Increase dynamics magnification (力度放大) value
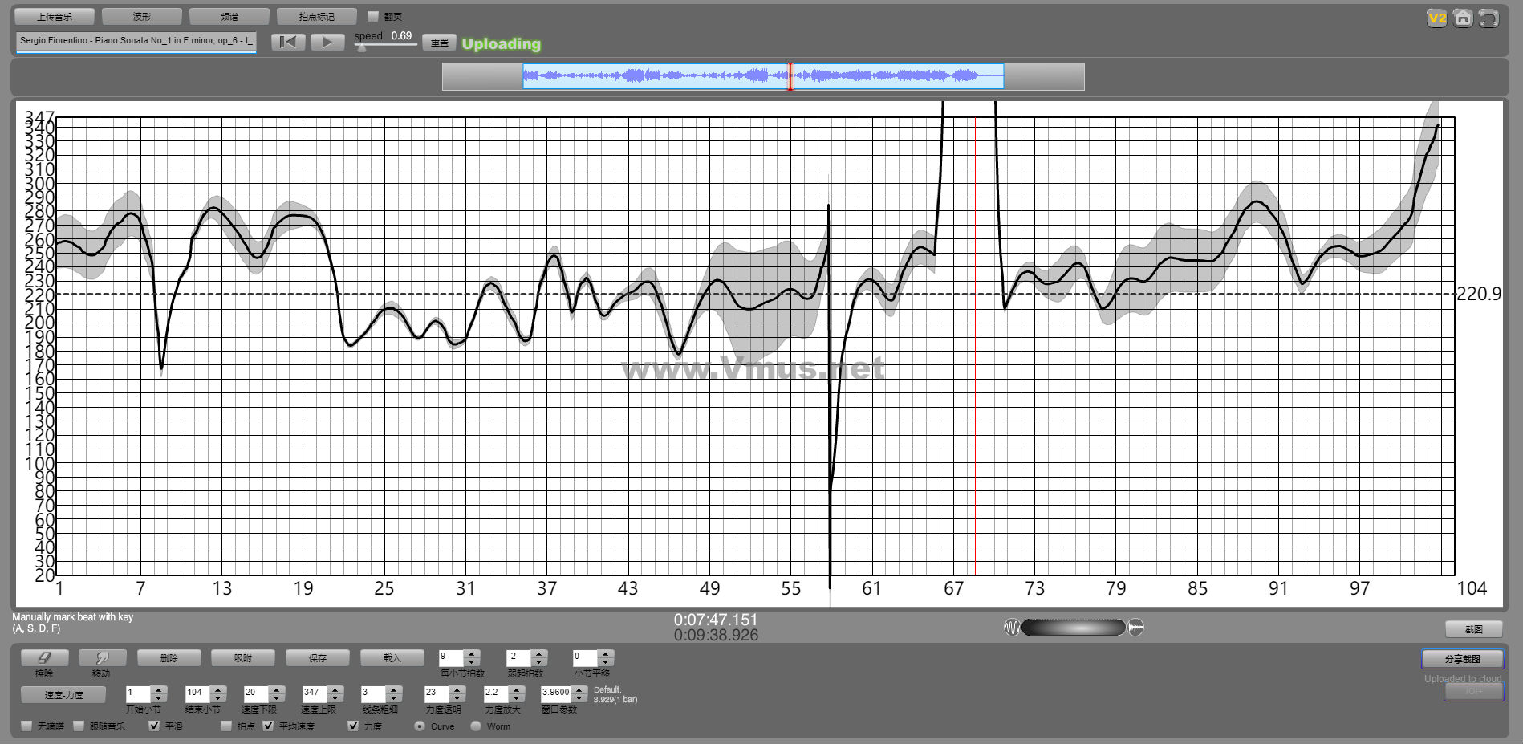 517,689
